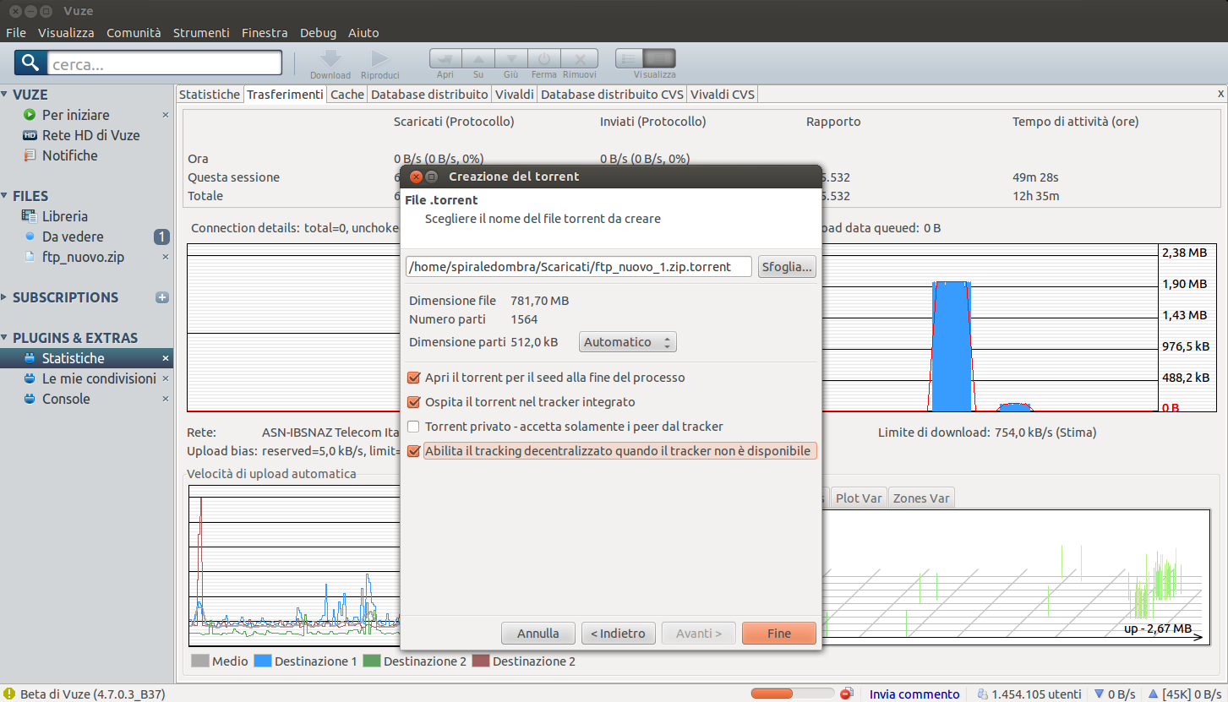
Task: Click the cerca... search field
Action: (x=164, y=63)
